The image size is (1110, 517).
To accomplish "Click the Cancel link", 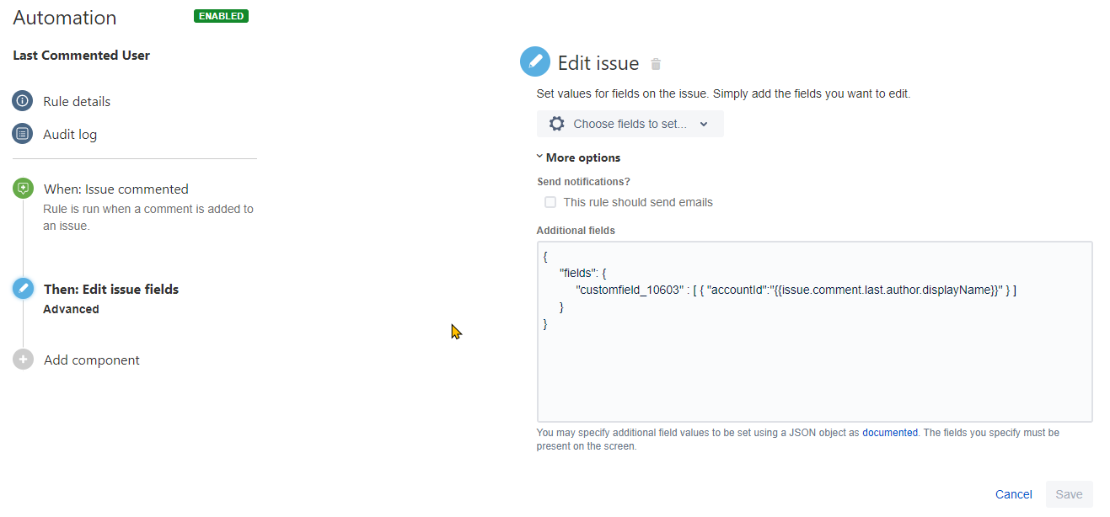I will [1013, 494].
